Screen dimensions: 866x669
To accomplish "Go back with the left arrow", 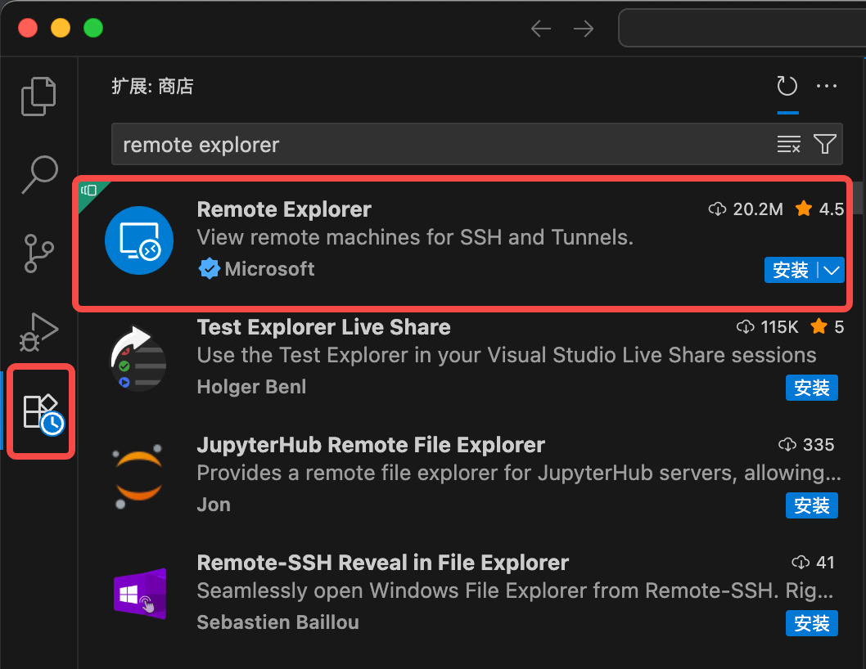I will point(541,29).
